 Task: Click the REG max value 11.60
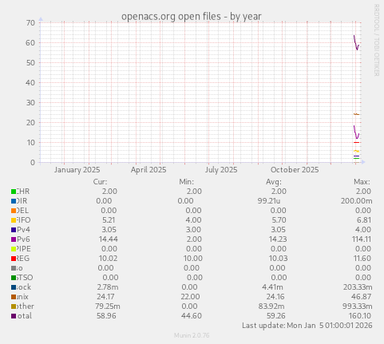coord(362,259)
